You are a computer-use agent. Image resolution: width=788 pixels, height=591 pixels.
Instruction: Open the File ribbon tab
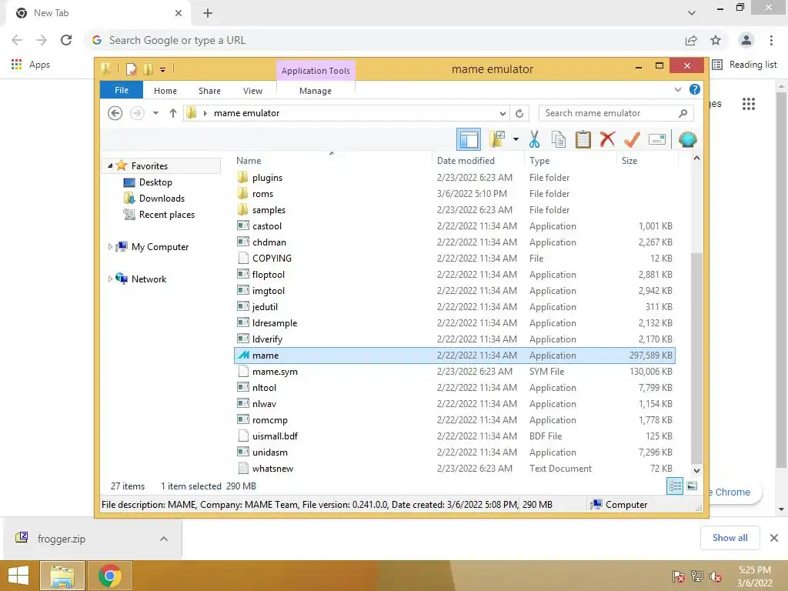[x=122, y=90]
